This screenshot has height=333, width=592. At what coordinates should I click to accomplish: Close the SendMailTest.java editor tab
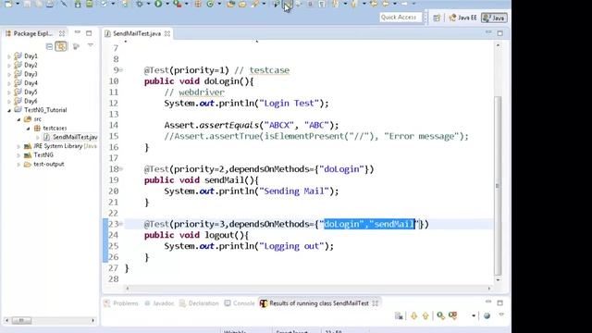[x=167, y=33]
